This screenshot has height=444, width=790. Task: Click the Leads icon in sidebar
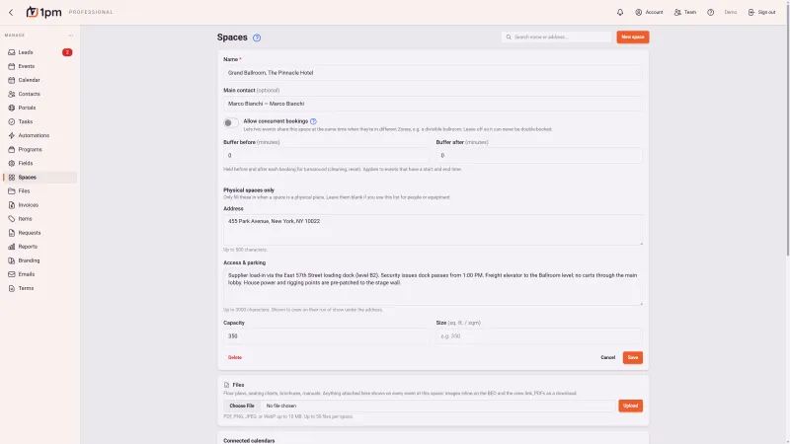tap(12, 52)
